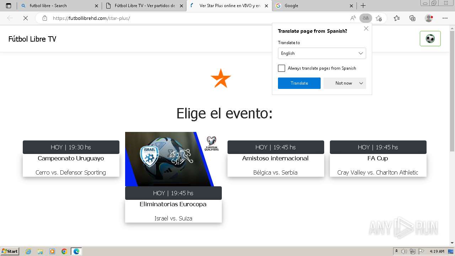Open the Favorites list icon

coord(397,18)
